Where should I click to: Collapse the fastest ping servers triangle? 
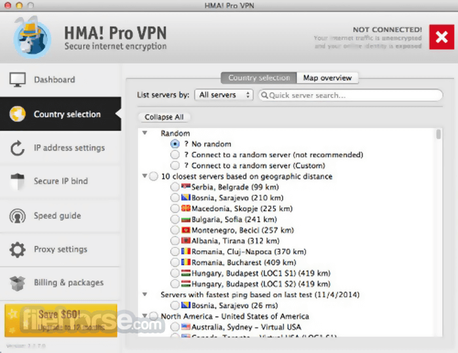click(145, 294)
